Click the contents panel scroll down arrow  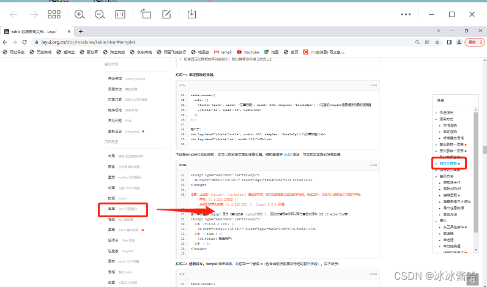tap(476, 250)
